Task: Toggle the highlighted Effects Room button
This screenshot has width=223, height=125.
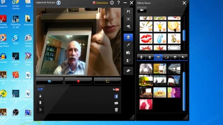Action: point(128,37)
